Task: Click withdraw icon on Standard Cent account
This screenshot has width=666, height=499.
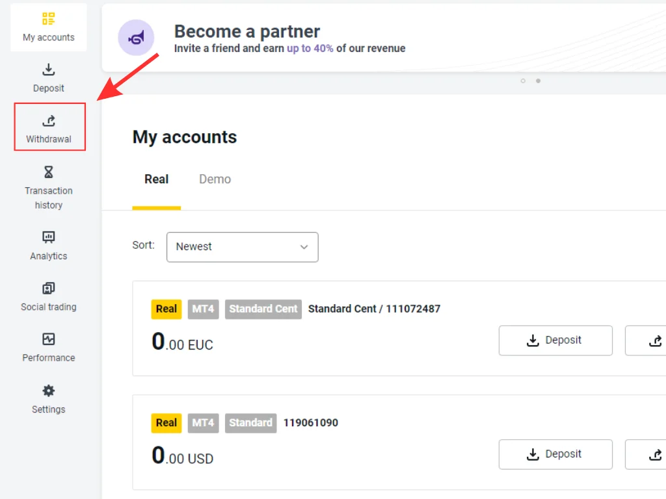Action: click(x=654, y=340)
